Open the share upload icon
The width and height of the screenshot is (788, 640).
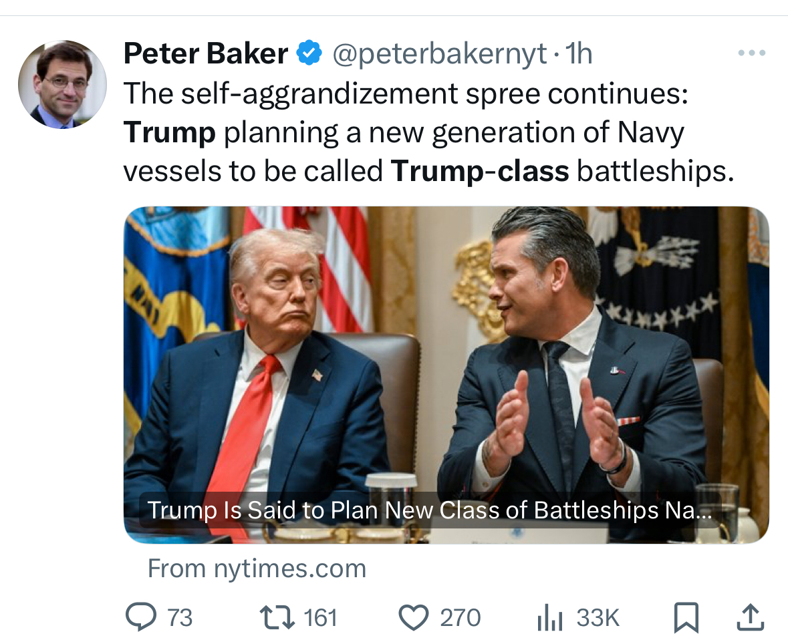(x=751, y=617)
